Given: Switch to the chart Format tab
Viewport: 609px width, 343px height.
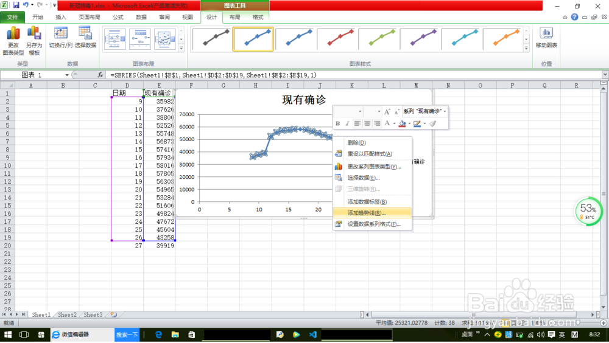Looking at the screenshot, I should point(258,17).
